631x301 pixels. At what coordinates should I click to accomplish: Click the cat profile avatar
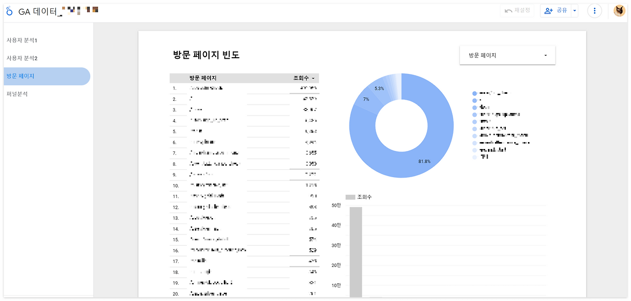click(x=619, y=10)
